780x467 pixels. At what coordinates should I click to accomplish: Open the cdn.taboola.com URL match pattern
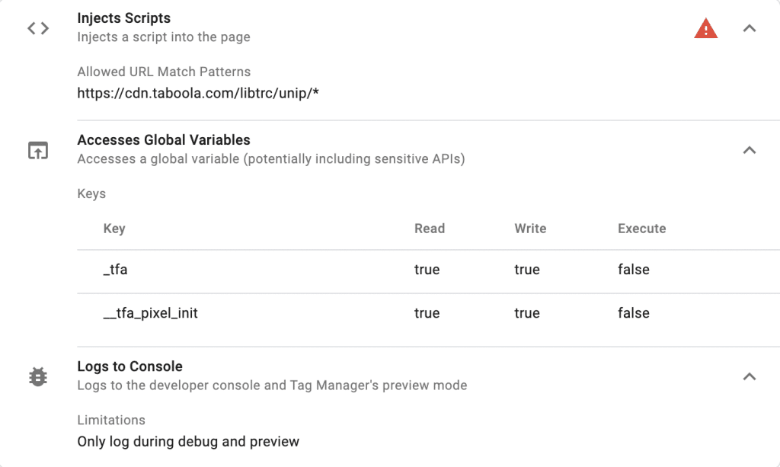[198, 93]
